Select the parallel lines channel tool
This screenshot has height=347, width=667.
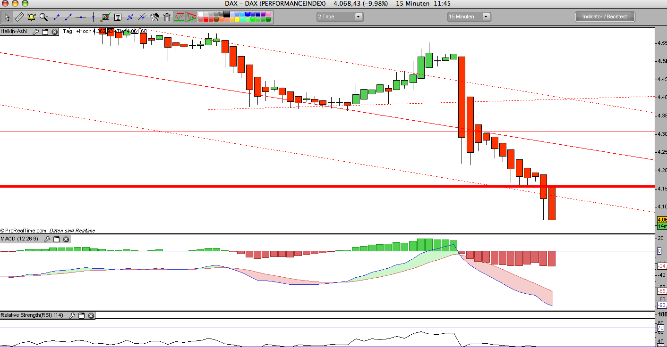point(142,17)
